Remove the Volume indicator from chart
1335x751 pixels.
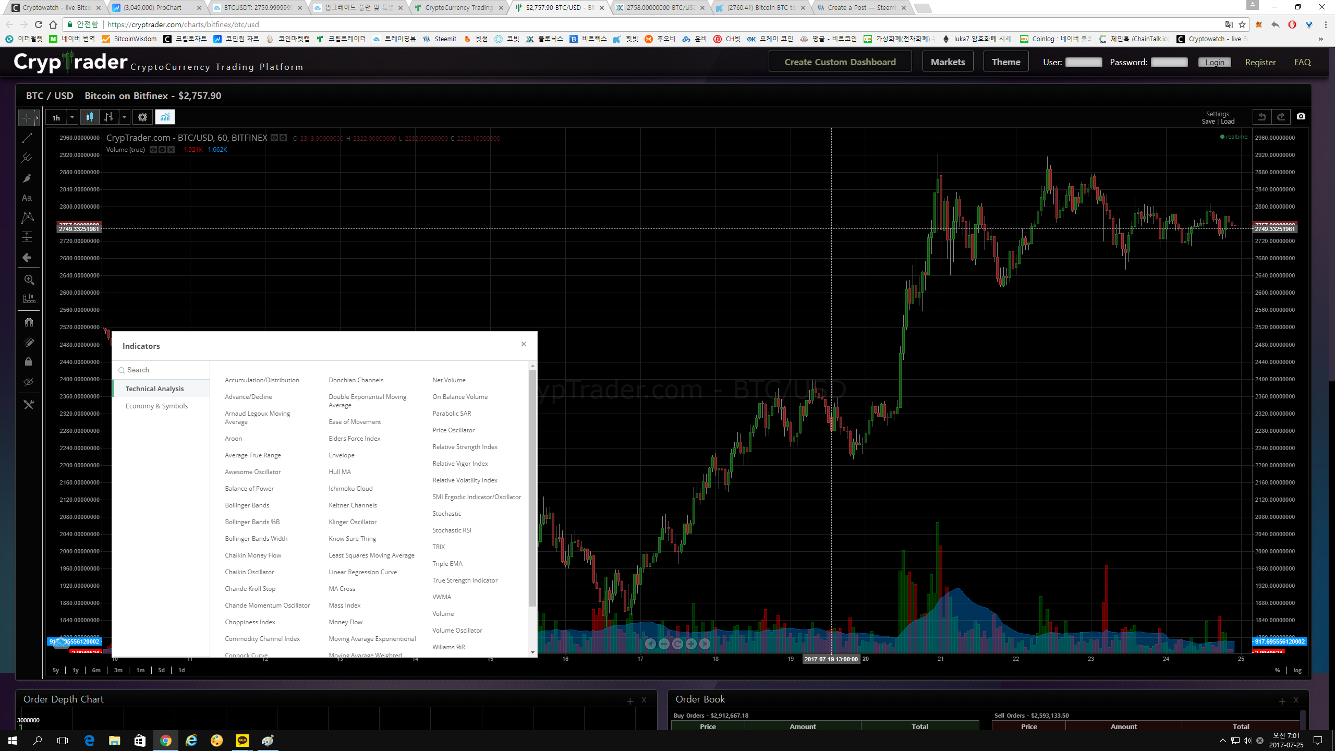point(171,150)
